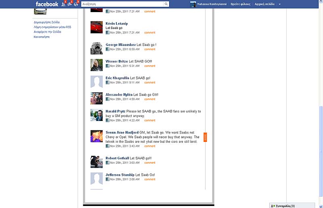
Task: Click orange scroll handle in comments box
Action: 205,137
